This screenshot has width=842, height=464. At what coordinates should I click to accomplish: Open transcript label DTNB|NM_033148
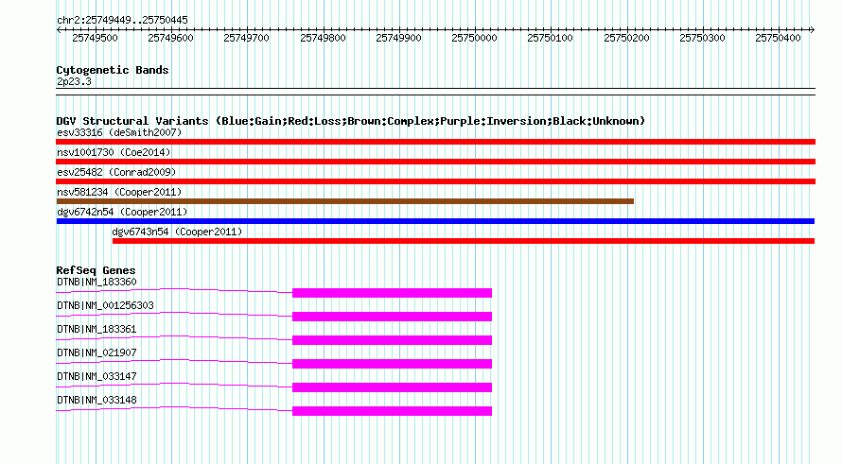point(96,400)
